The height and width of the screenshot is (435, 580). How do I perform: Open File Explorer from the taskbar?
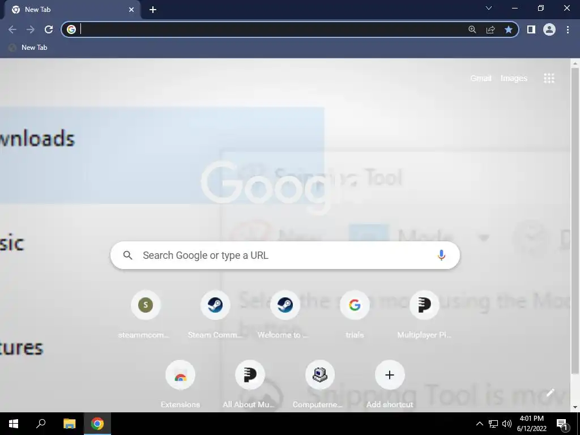pyautogui.click(x=69, y=424)
